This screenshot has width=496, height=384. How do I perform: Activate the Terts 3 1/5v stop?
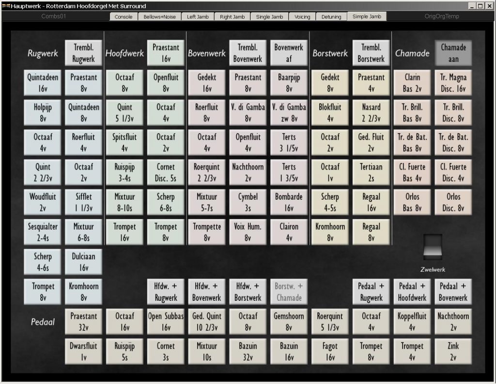(289, 142)
